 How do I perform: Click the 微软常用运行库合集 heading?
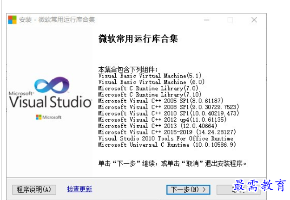(x=138, y=39)
